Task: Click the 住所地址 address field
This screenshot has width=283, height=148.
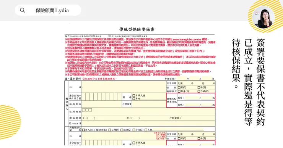Action: 148,112
